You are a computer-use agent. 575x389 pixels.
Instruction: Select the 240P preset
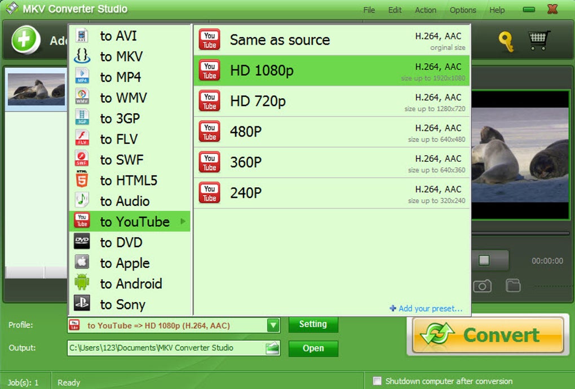pos(331,193)
